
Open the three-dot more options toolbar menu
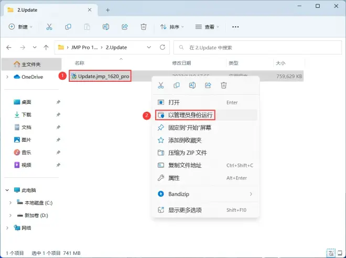pyautogui.click(x=235, y=27)
